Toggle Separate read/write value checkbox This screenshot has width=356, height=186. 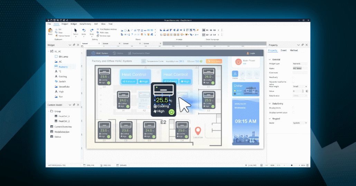293,82
